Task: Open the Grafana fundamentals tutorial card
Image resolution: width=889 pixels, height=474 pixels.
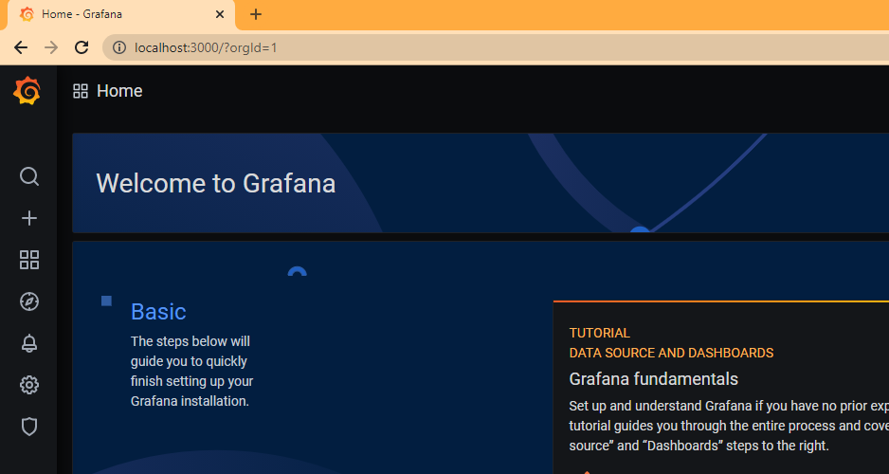Action: 721,387
